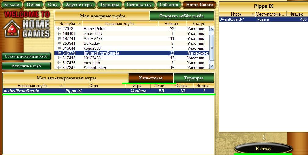Screen dimensions: 308x155
Task: Sort scheduled games by Название клуба arrow
Action: [x=62, y=86]
